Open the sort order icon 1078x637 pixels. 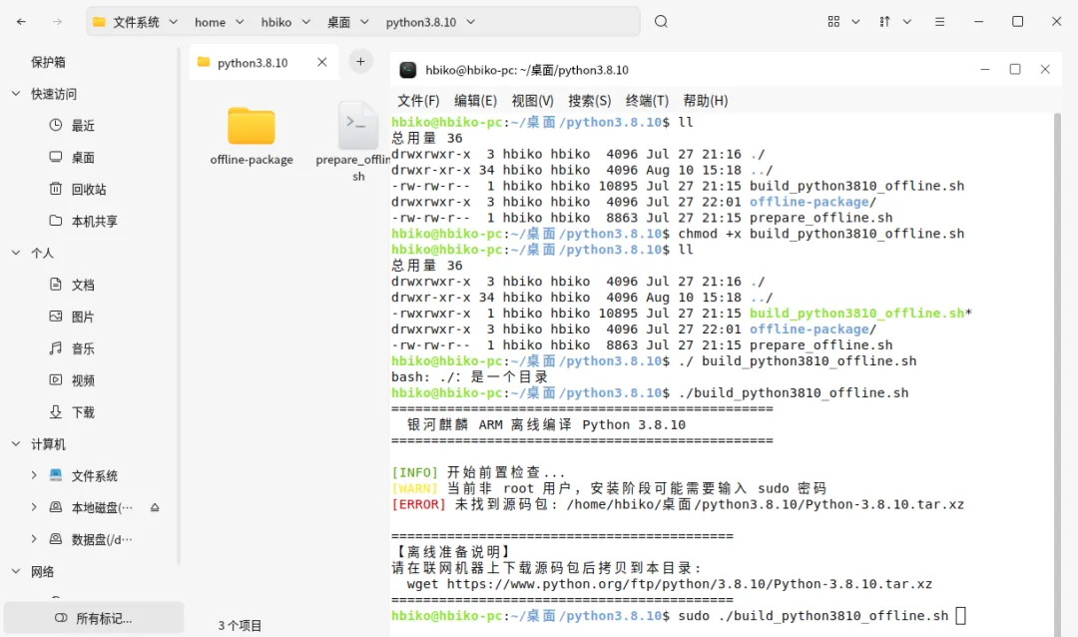[x=884, y=22]
